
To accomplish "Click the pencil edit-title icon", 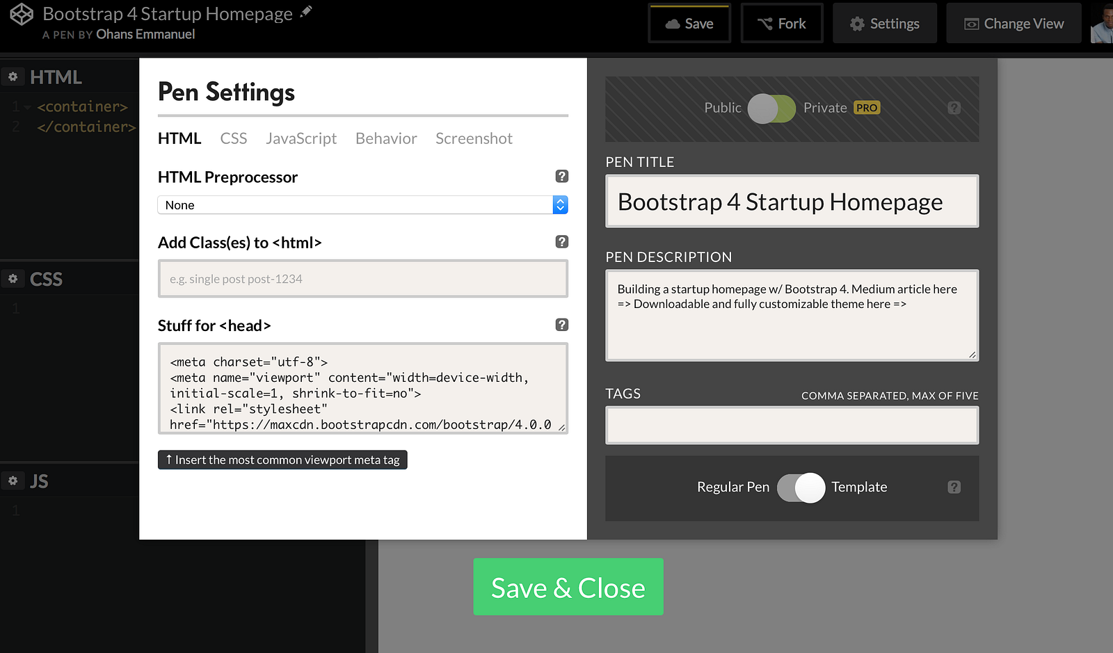I will click(x=306, y=12).
